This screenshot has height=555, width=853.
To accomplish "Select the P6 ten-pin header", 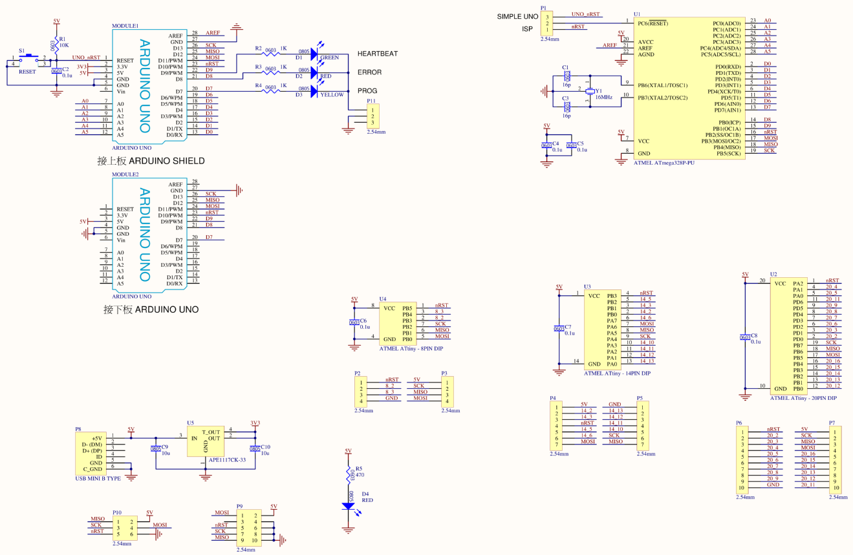I will point(742,460).
